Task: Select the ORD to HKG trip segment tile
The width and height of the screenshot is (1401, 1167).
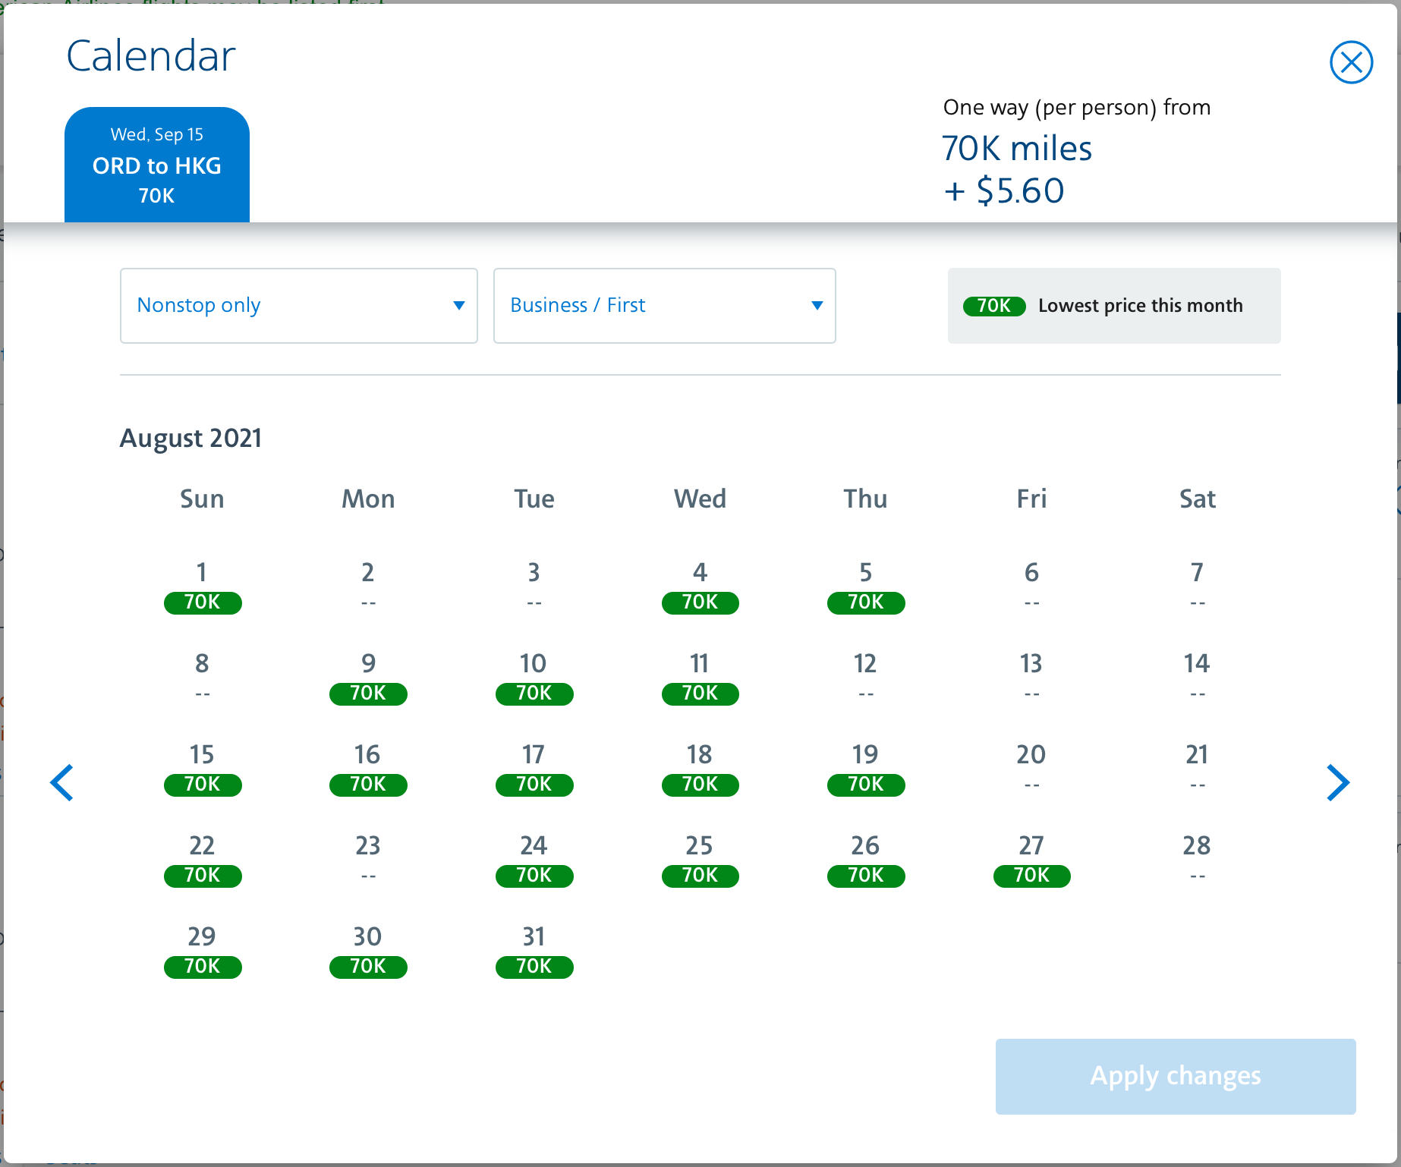Action: (156, 164)
